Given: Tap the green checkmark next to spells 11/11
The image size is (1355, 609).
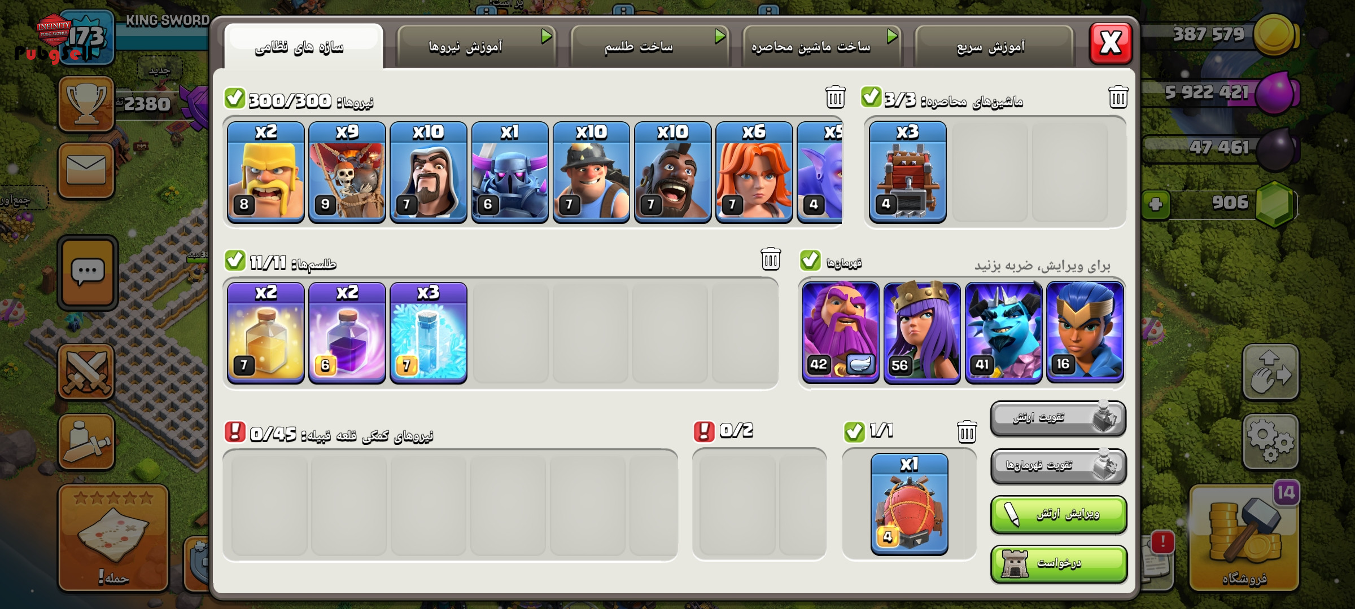Looking at the screenshot, I should 235,261.
